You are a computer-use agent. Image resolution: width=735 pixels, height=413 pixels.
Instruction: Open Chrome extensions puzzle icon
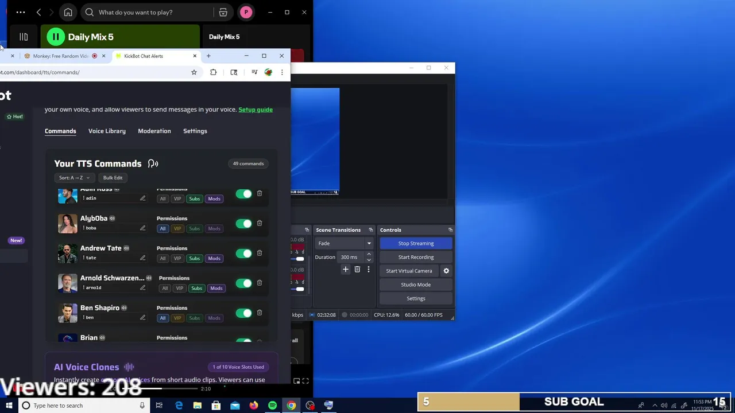[214, 72]
